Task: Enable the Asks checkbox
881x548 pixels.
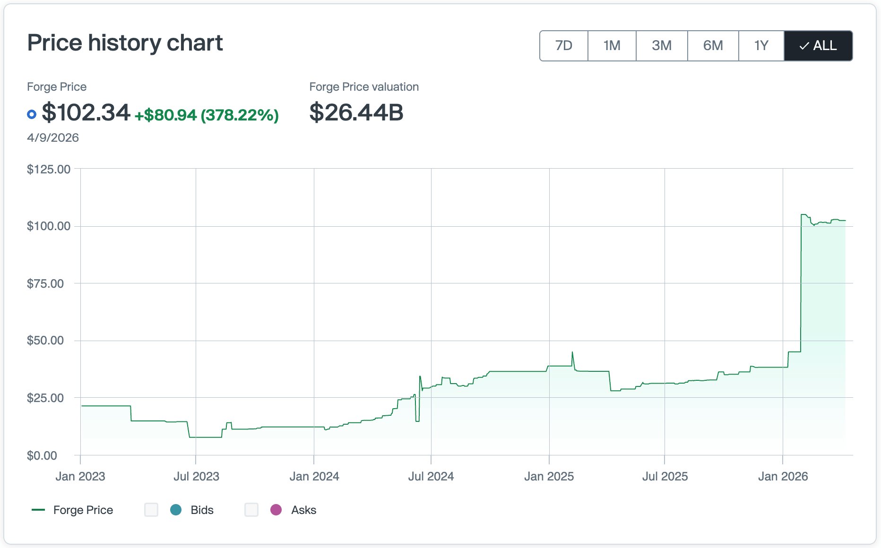Action: pyautogui.click(x=251, y=510)
